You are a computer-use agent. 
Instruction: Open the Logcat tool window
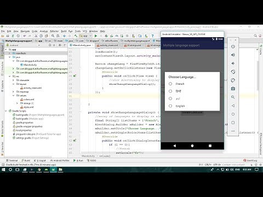(40, 160)
